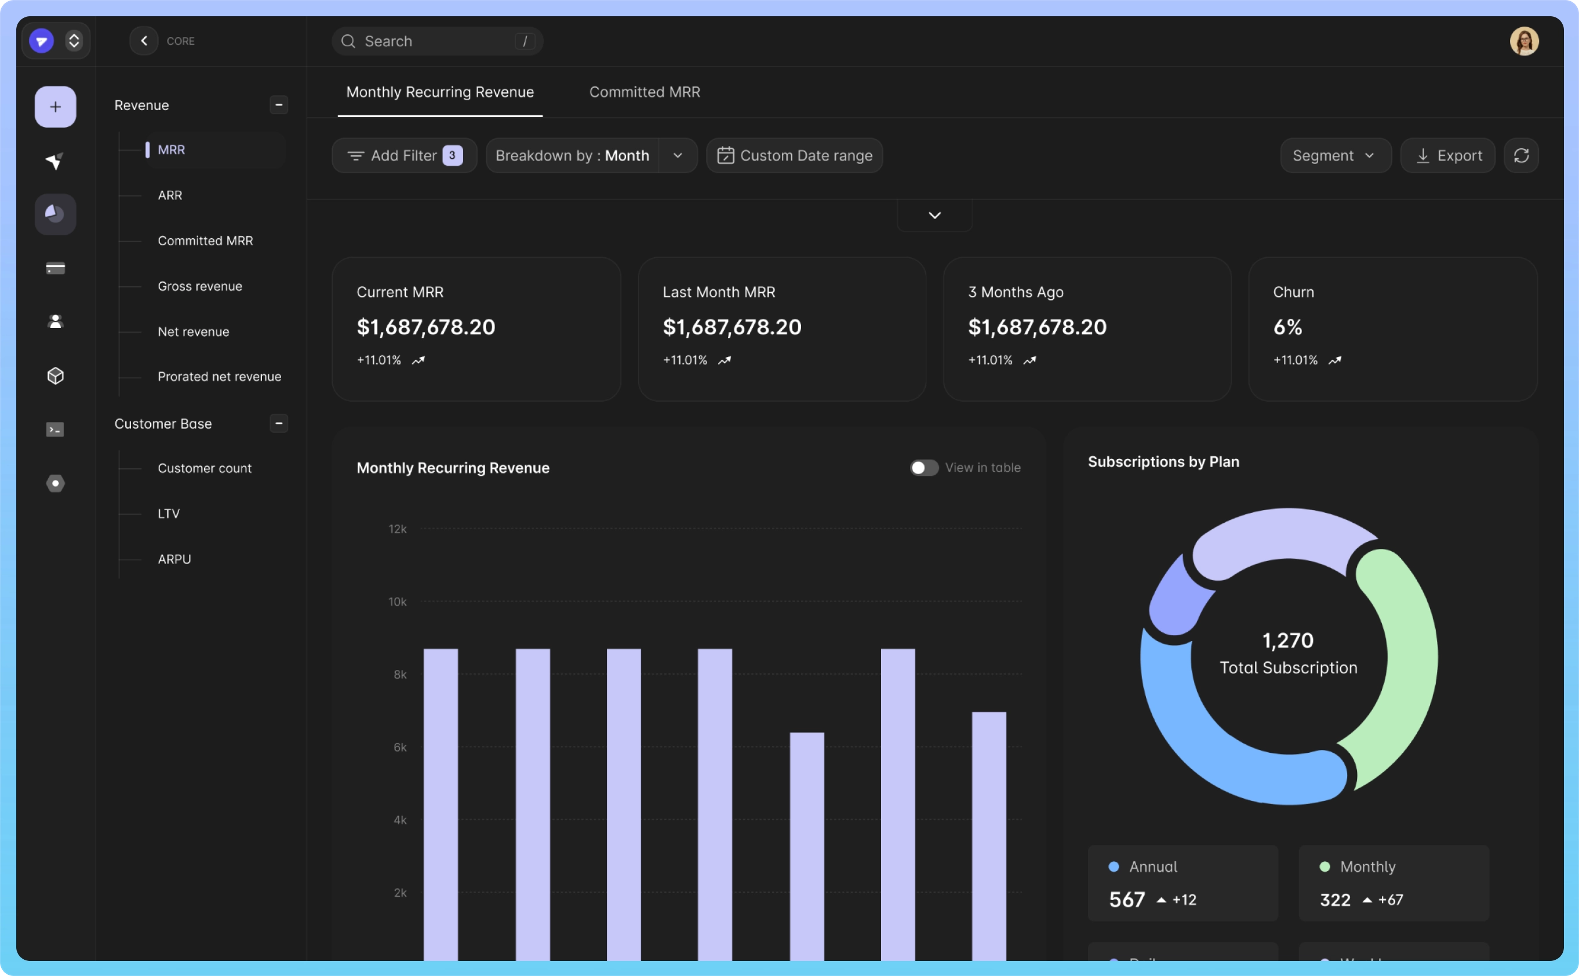Click the Export button
Image resolution: width=1579 pixels, height=976 pixels.
1447,155
